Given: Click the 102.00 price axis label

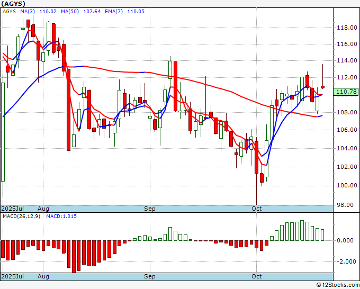Looking at the screenshot, I should [347, 167].
